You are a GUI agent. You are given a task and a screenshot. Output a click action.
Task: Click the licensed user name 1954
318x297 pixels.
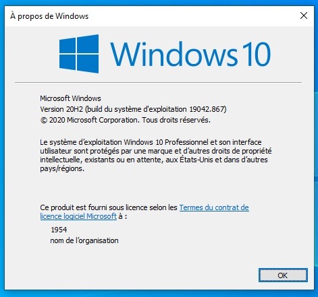(59, 230)
